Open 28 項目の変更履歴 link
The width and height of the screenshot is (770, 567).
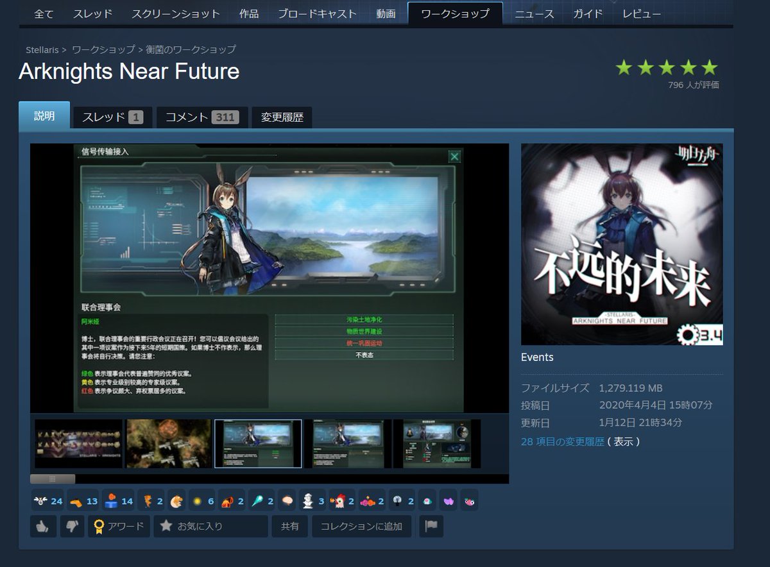click(563, 441)
